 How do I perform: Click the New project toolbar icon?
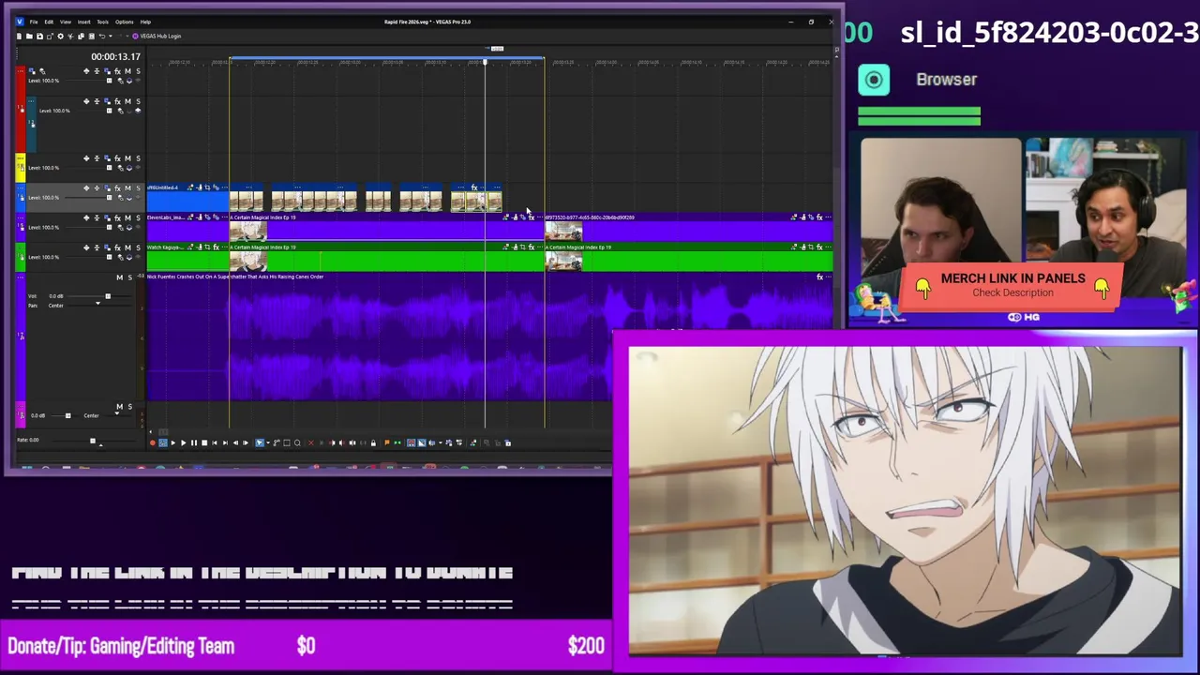tap(19, 37)
